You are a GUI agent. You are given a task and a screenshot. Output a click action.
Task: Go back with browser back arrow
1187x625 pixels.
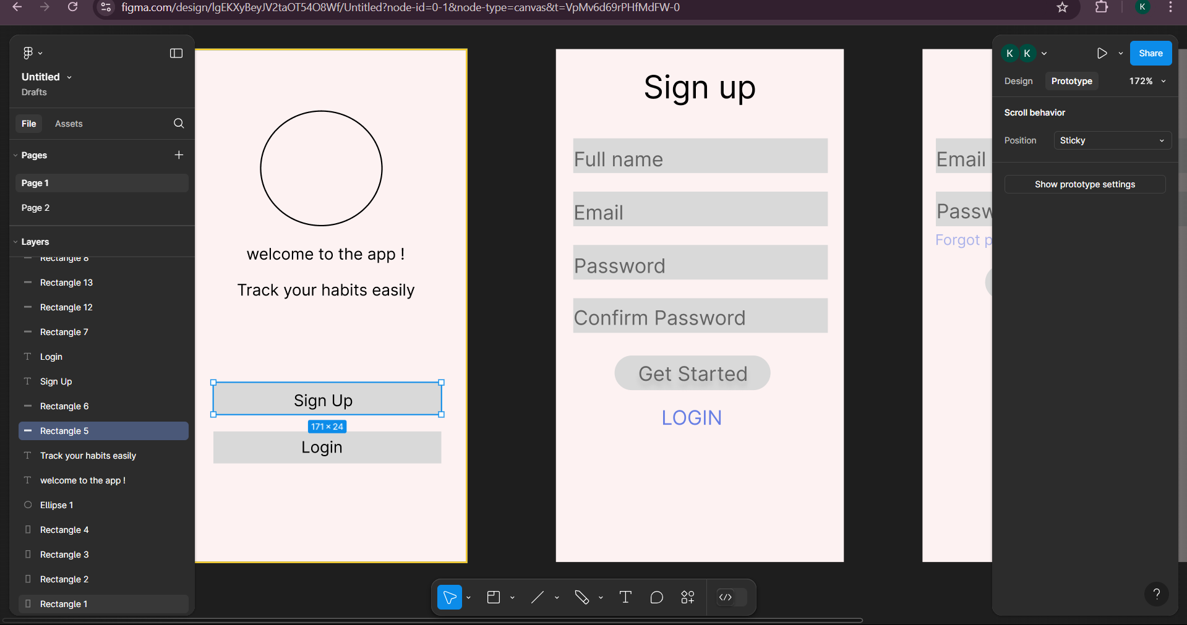[17, 7]
